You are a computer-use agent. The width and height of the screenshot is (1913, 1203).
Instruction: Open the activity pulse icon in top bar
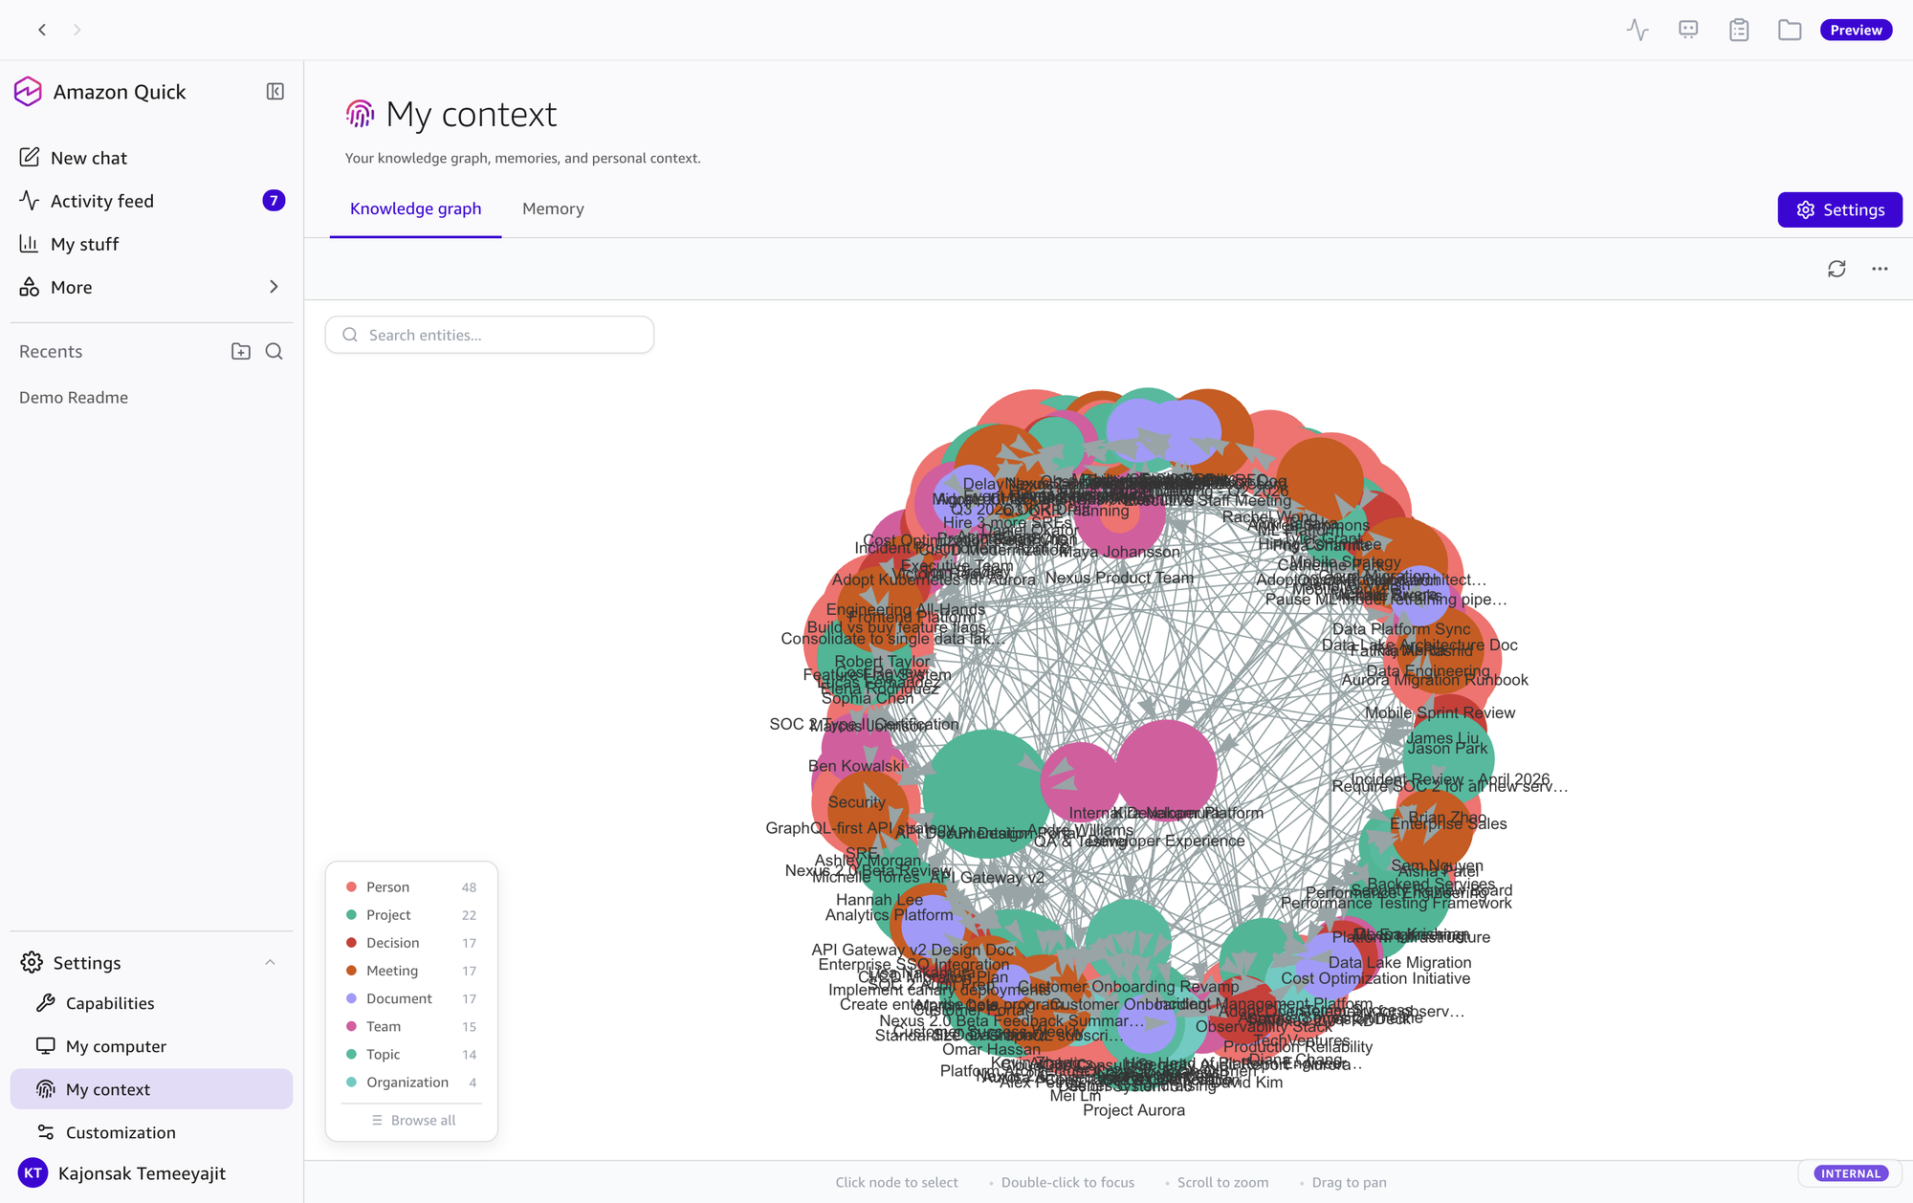click(x=1638, y=30)
